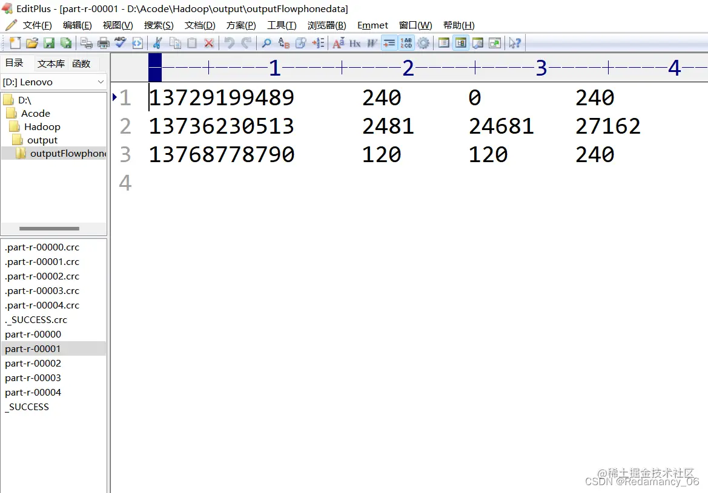The height and width of the screenshot is (493, 708).
Task: Open the 方案(P) menu
Action: (241, 25)
